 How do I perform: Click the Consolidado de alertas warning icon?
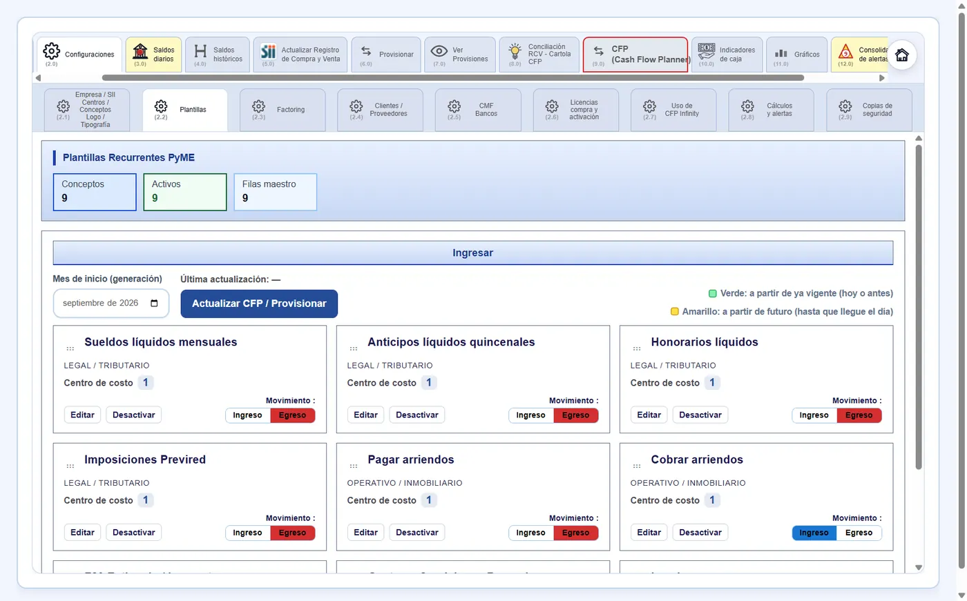click(x=845, y=51)
